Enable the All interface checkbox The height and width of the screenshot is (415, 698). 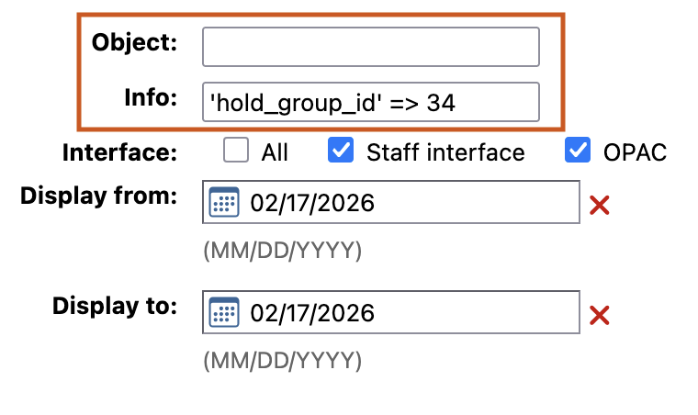pos(236,151)
